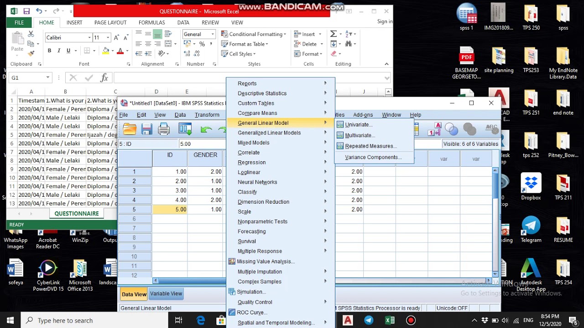
Task: Click the SPSS vertical scrollbar
Action: [x=495, y=222]
